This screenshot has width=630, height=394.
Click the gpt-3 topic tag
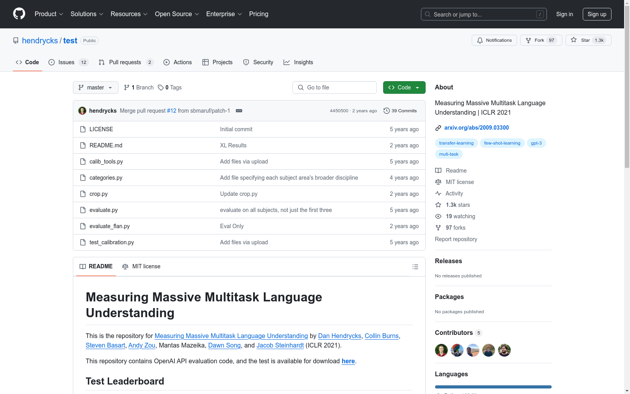coord(536,143)
